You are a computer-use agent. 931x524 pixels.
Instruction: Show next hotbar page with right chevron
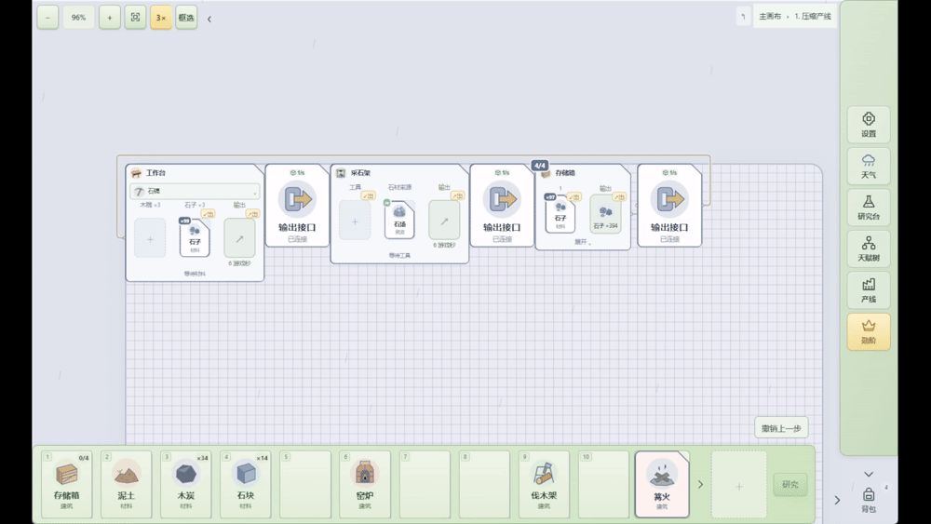point(700,484)
